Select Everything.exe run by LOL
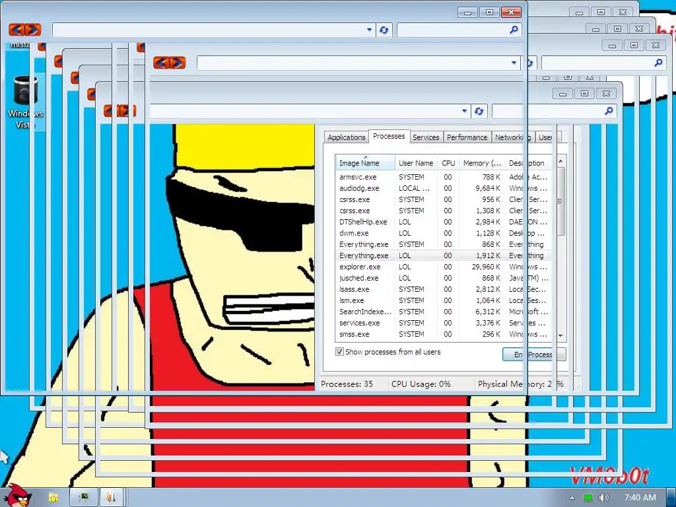The image size is (676, 507). coord(444,255)
